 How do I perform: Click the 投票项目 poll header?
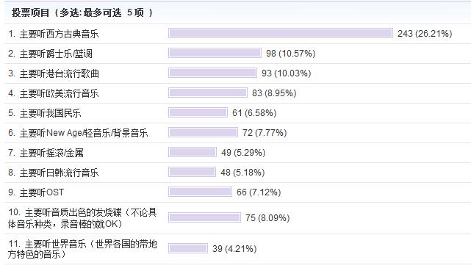[82, 12]
